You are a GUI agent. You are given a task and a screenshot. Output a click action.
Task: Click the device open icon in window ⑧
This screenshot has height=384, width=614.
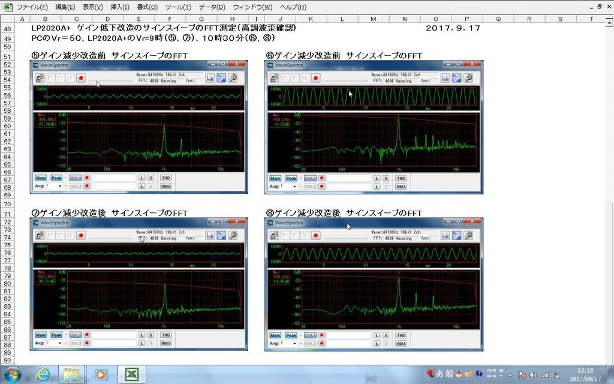275,235
